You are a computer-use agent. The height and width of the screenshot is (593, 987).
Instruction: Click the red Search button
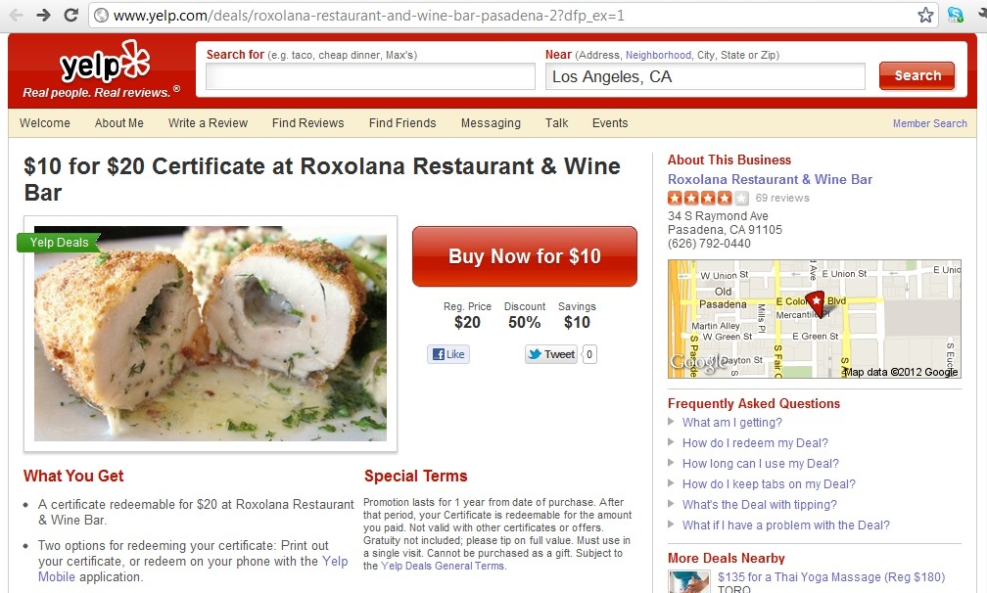[x=916, y=75]
